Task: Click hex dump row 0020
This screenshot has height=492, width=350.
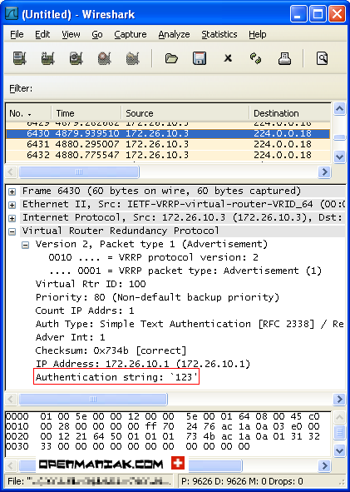Action: coord(163,436)
